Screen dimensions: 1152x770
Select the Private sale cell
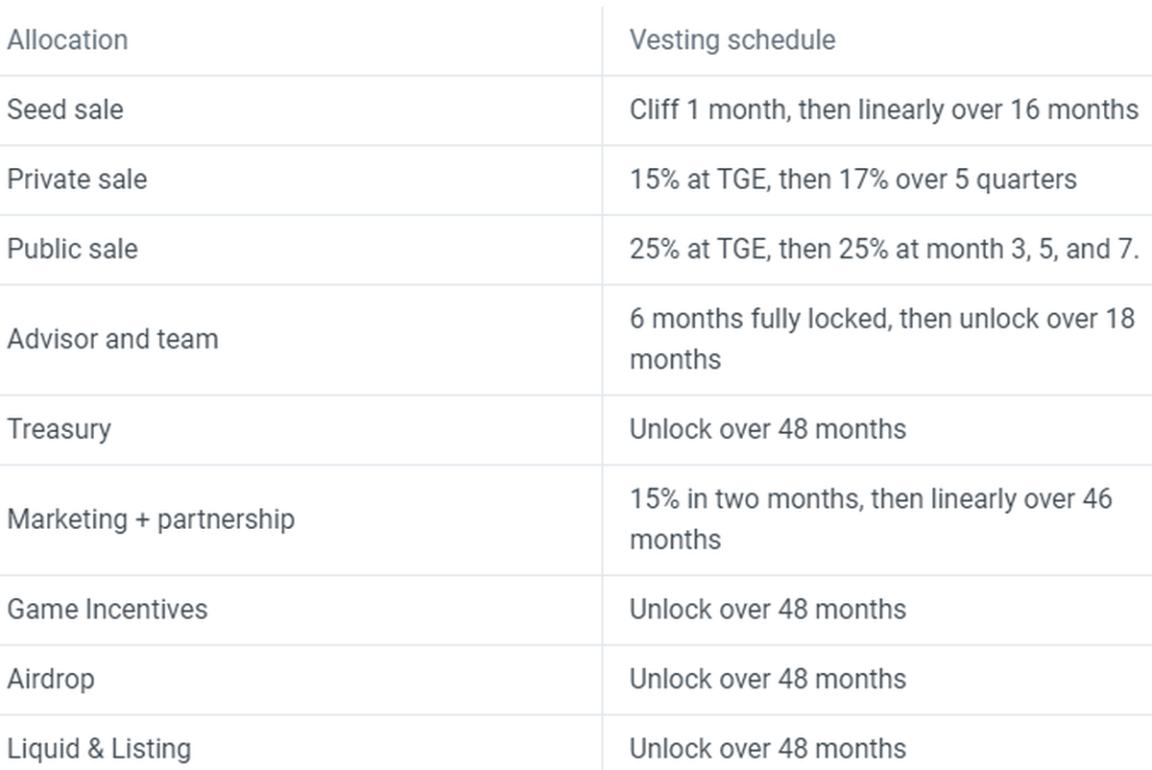[77, 180]
